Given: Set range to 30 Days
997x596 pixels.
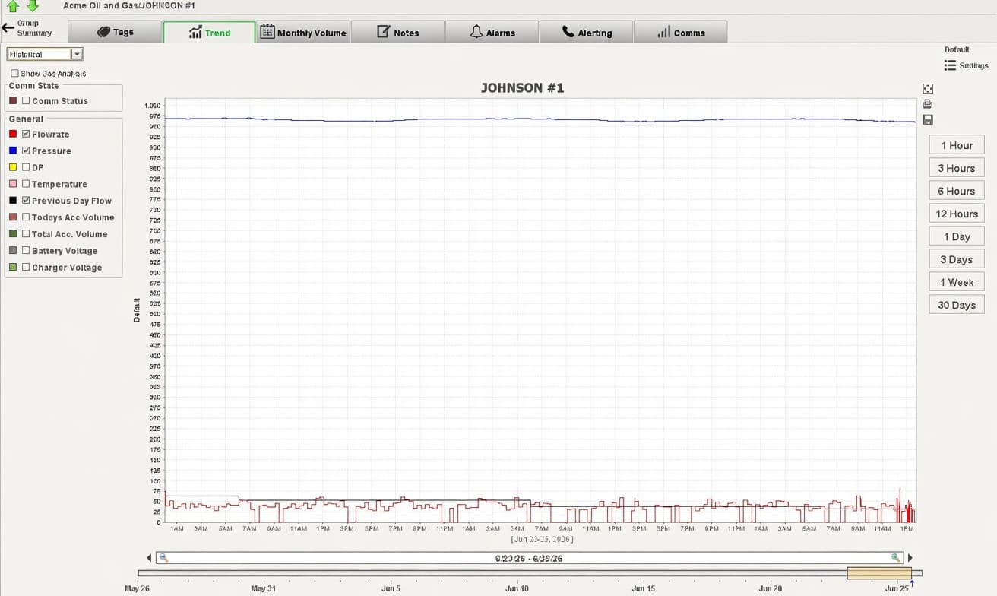Looking at the screenshot, I should [x=957, y=305].
